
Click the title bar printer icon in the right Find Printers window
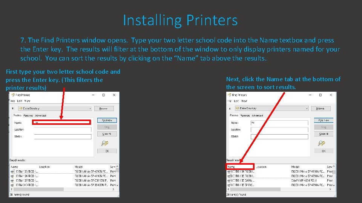pyautogui.click(x=230, y=95)
